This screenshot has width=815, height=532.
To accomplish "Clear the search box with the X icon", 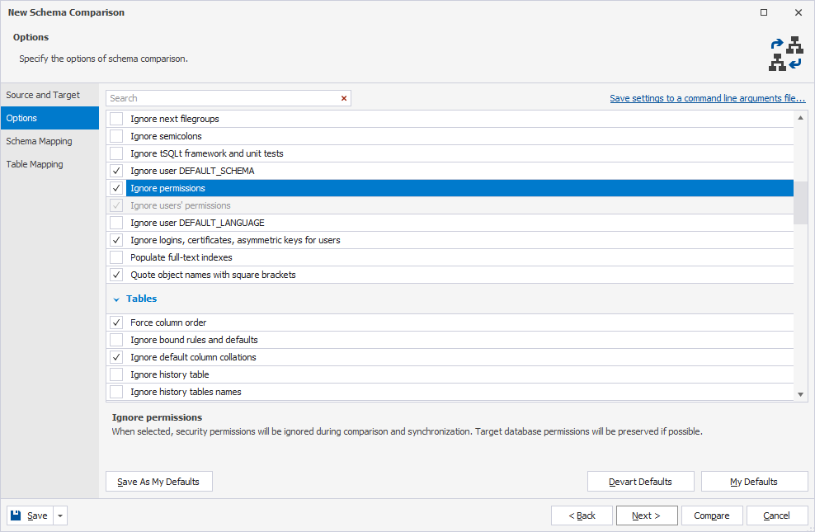I will click(x=344, y=97).
